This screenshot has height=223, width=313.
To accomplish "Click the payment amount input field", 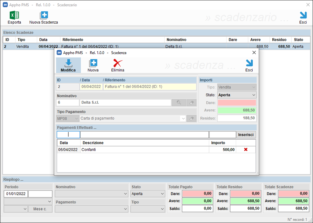I will (223, 134).
